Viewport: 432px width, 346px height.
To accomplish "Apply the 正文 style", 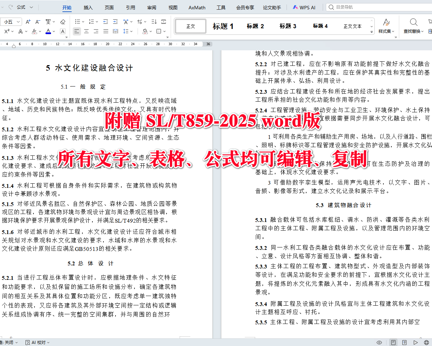I will tap(191, 26).
